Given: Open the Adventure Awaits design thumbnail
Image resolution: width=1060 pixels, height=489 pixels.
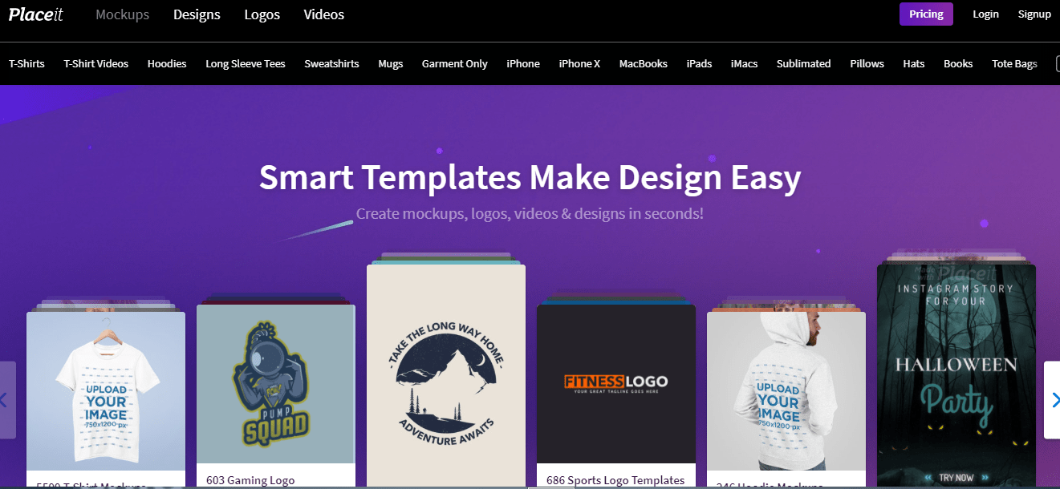Looking at the screenshot, I should [x=446, y=376].
